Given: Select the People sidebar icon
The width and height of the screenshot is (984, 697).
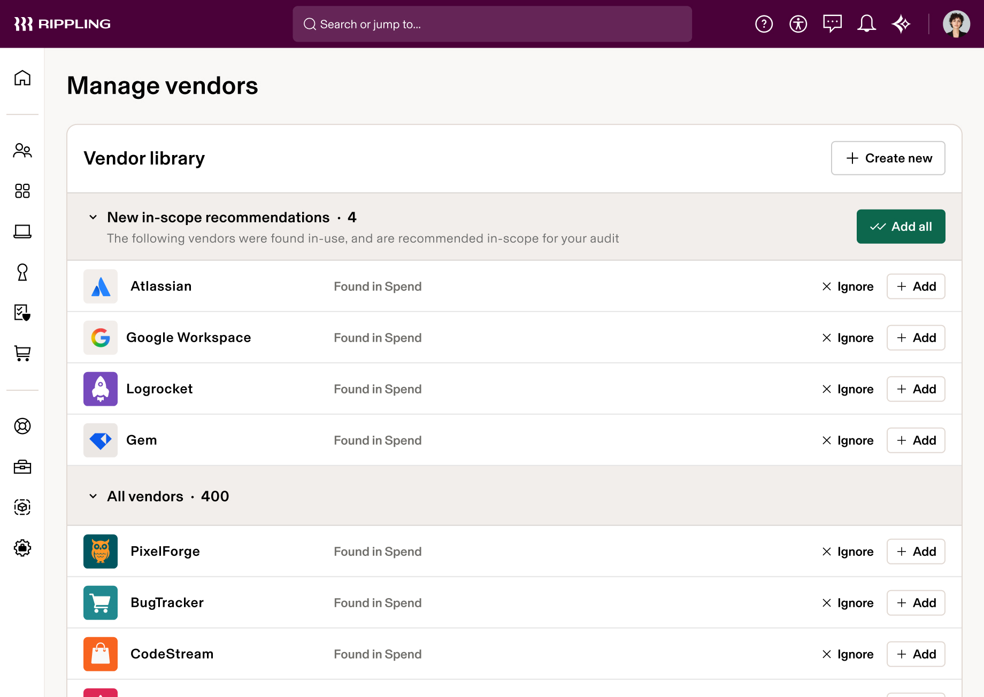Looking at the screenshot, I should pos(22,151).
